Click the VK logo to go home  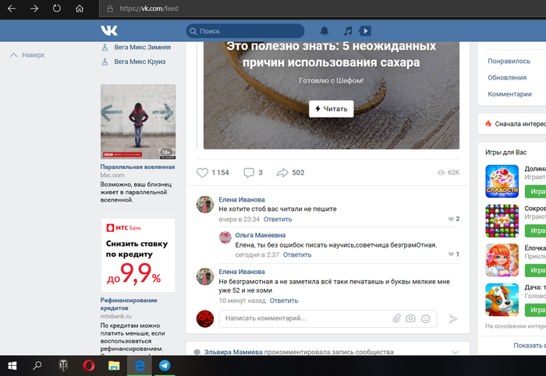(x=109, y=31)
